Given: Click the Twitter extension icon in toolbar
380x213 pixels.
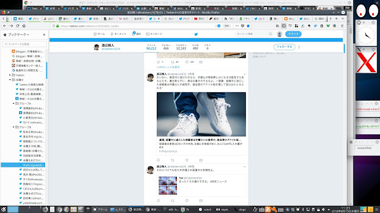Looking at the screenshot, I should pos(315,26).
